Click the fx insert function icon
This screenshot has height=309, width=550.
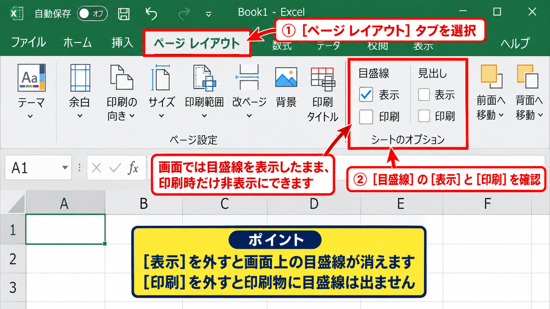point(133,168)
